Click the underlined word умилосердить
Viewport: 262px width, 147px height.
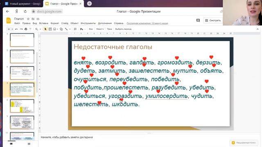(x=167, y=96)
